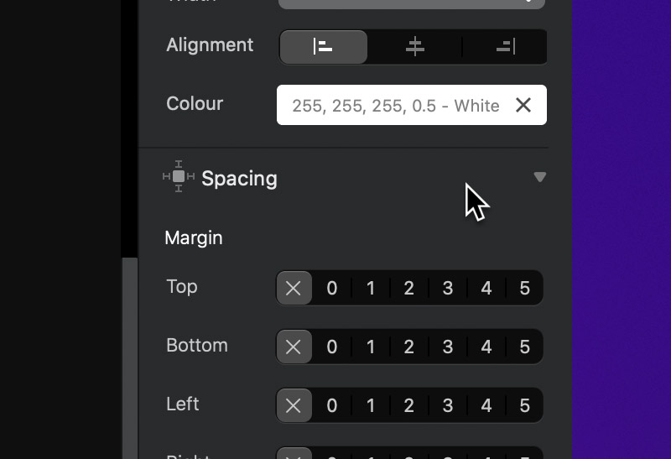The height and width of the screenshot is (459, 671).
Task: Click the sidebar vertical scrollbar
Action: point(130,358)
